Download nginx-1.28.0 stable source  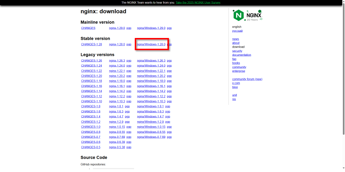click(x=117, y=44)
